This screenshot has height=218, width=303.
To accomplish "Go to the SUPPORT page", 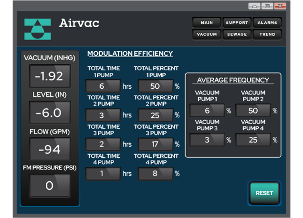I will (x=237, y=22).
